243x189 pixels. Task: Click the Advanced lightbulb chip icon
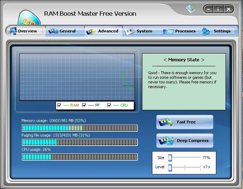click(91, 32)
